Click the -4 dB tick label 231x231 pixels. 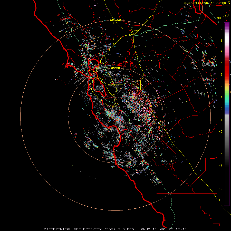[x=220, y=154]
